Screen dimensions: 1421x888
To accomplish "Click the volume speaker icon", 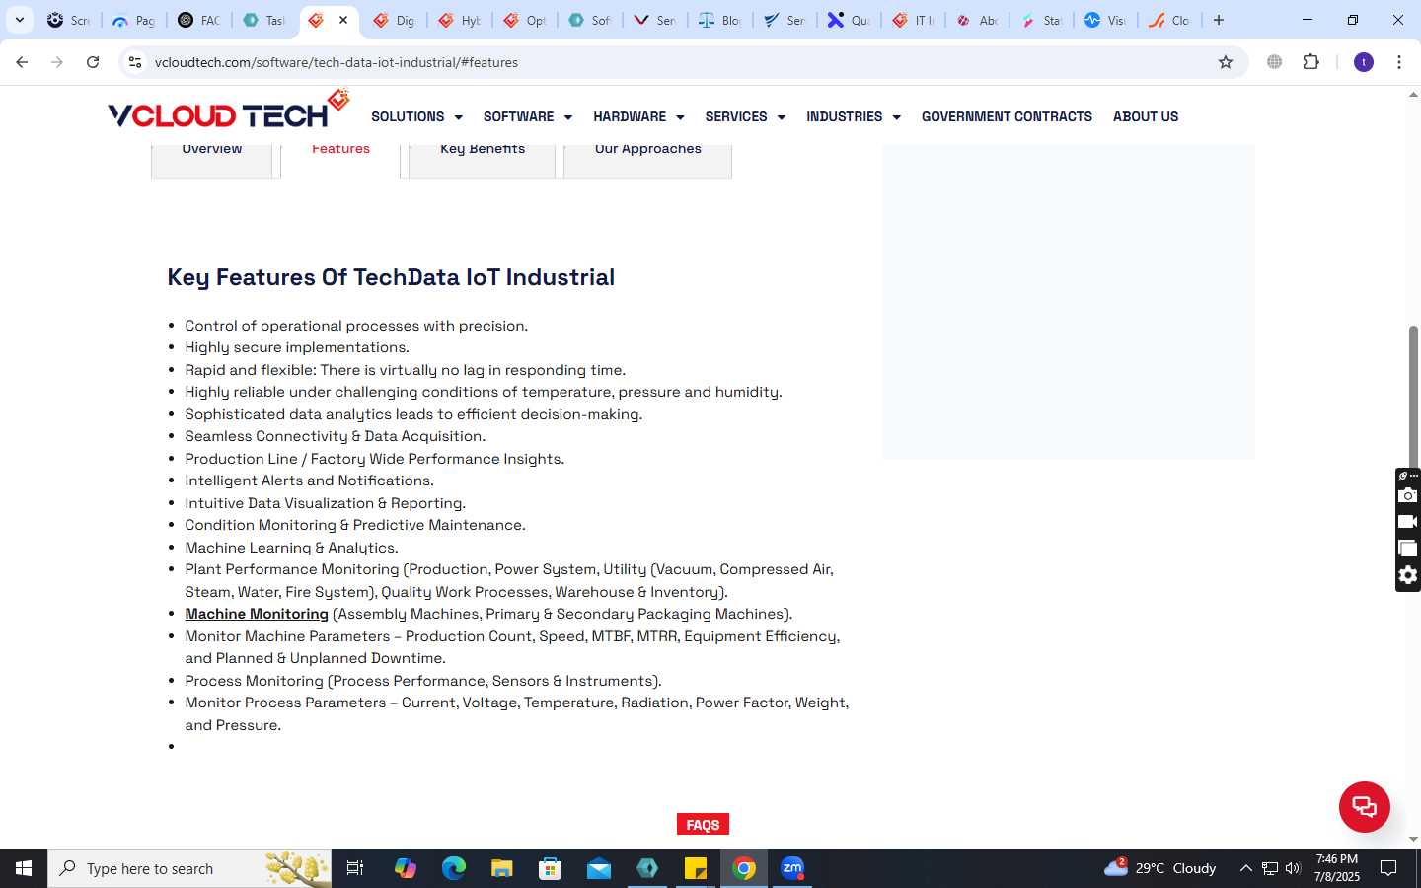I will click(x=1294, y=868).
